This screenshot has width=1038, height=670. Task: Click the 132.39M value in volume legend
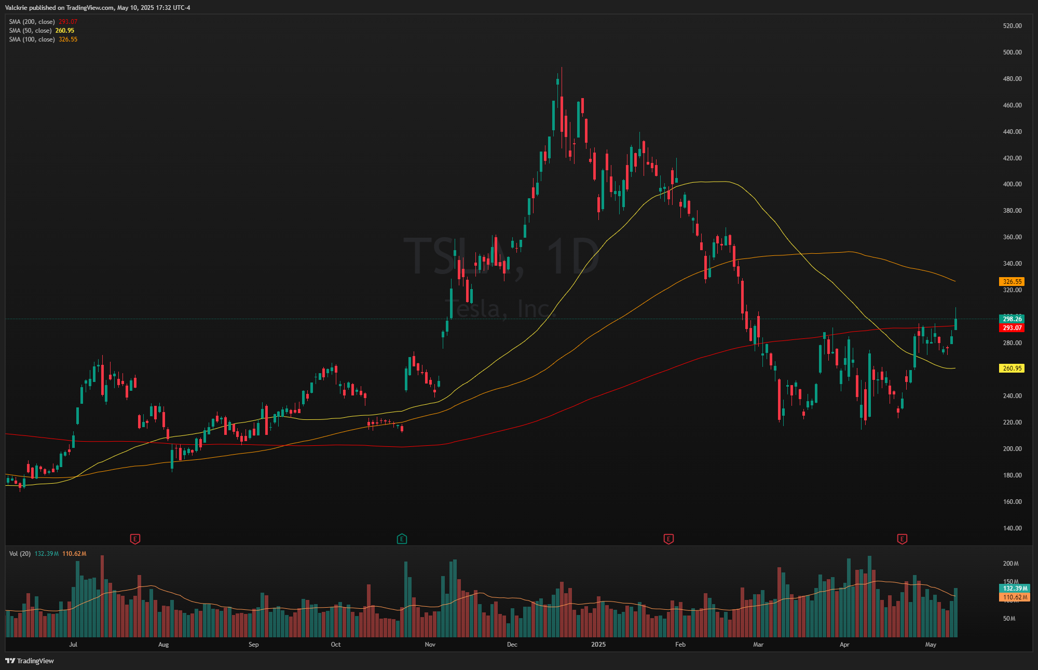(47, 554)
